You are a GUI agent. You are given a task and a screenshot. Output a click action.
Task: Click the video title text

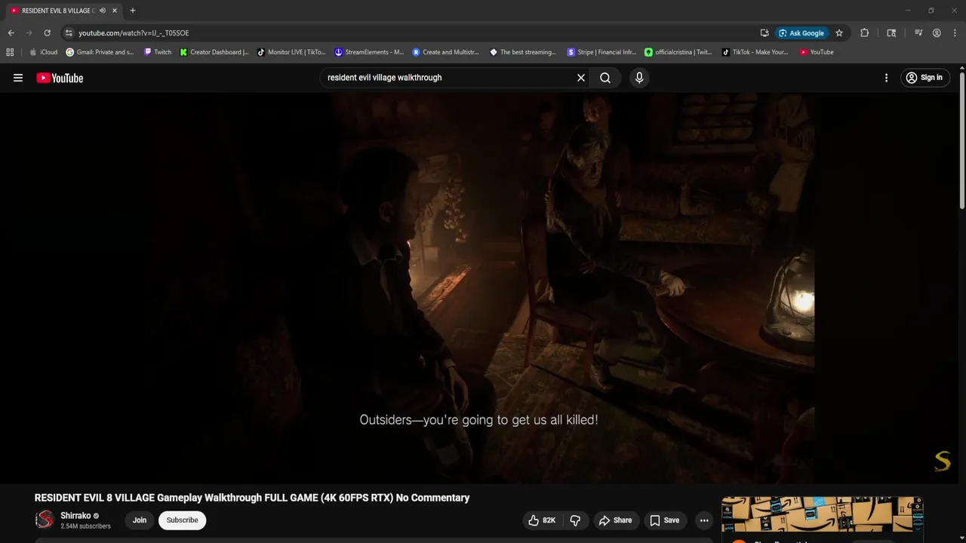[252, 498]
